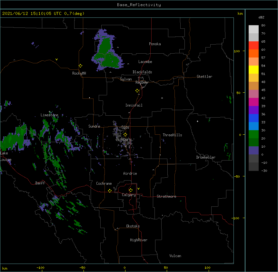Viewport: 278px width, 272px height.
Task: Click the Banff label
Action: [x=40, y=183]
